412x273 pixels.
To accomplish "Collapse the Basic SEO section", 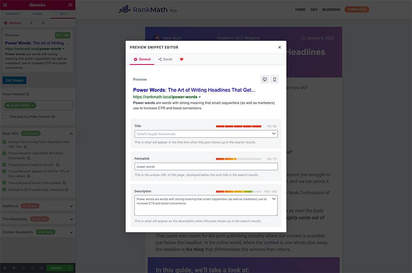I will pos(71,134).
